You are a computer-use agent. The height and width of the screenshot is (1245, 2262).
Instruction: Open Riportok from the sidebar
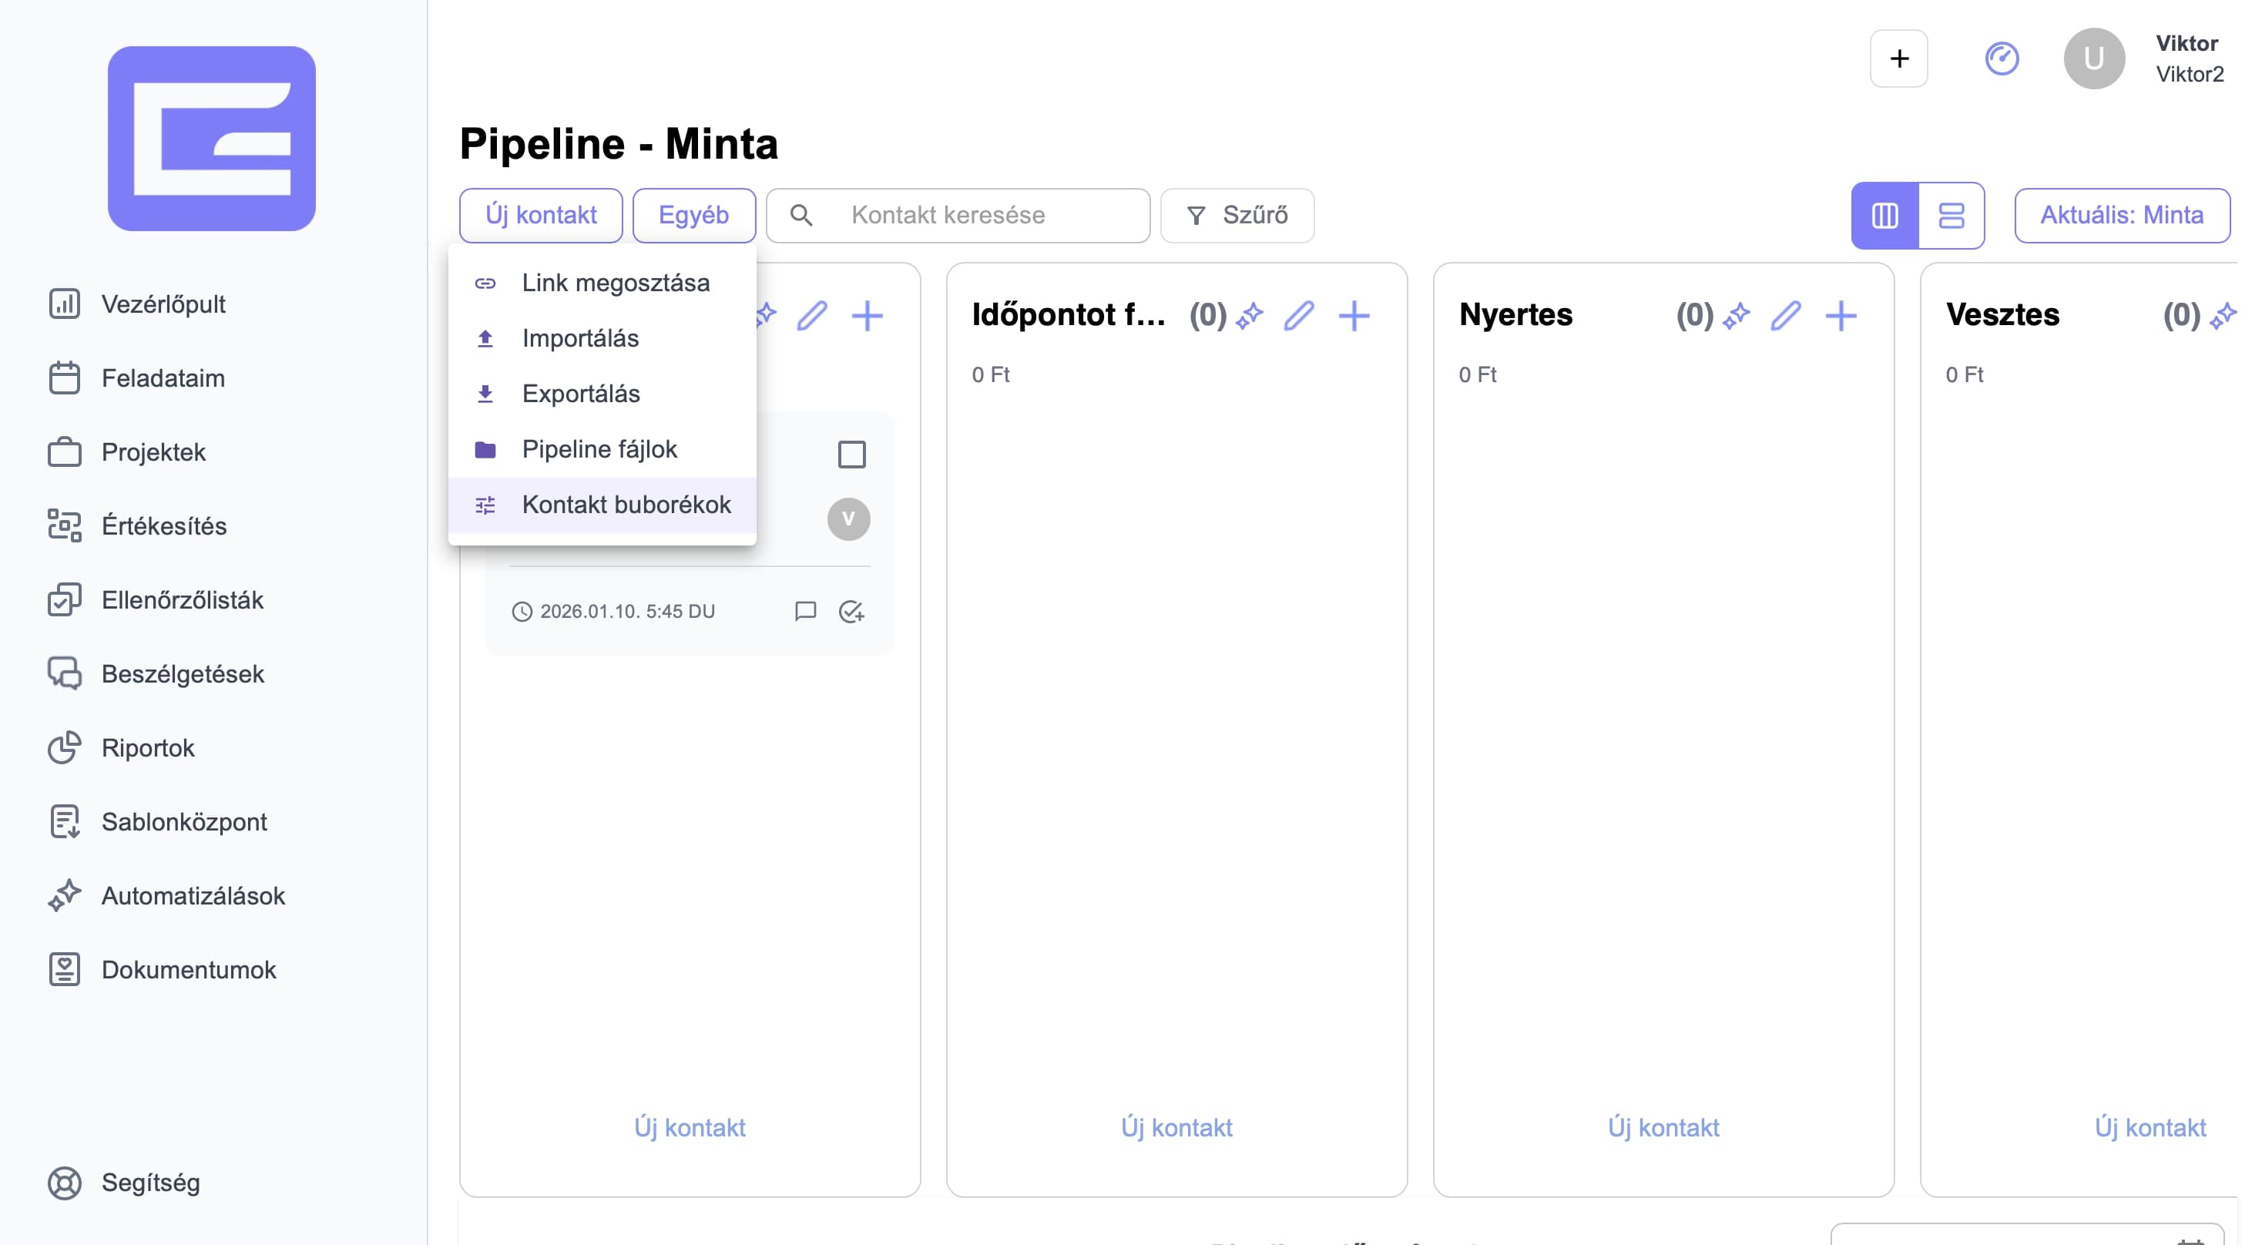[x=147, y=748]
